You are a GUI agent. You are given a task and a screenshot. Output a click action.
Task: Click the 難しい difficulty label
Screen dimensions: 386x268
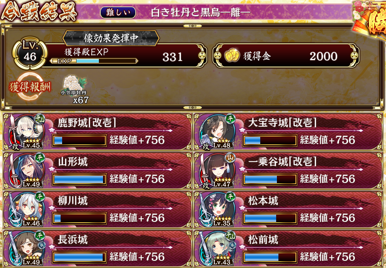coord(118,12)
